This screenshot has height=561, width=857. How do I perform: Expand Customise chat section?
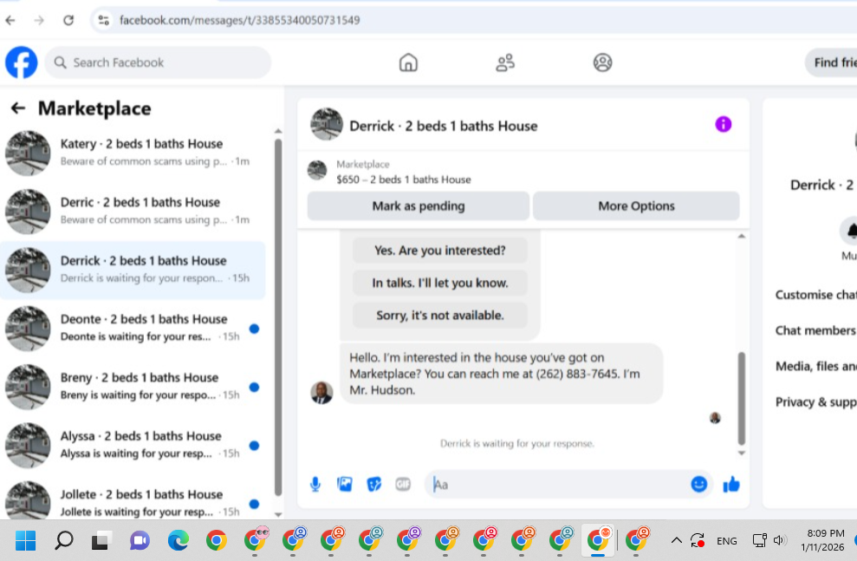pyautogui.click(x=816, y=295)
